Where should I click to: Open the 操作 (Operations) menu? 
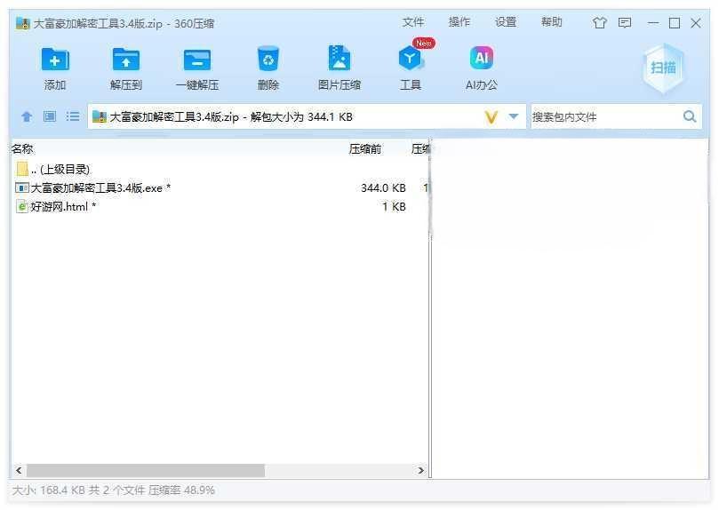[x=459, y=22]
